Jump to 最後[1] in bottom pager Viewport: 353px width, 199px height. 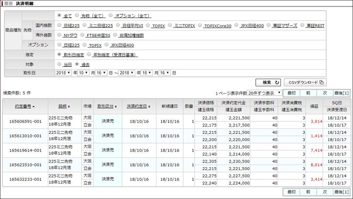[x=342, y=192]
